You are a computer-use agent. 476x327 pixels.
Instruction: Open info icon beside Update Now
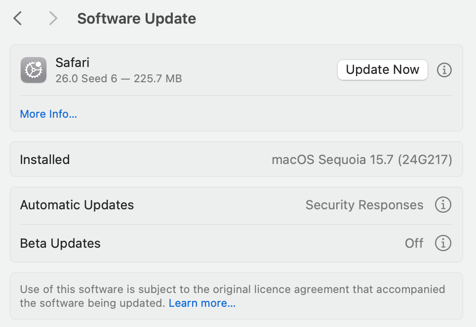click(444, 70)
